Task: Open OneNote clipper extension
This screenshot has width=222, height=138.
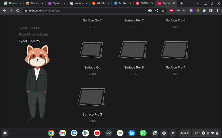Action: tap(191, 11)
